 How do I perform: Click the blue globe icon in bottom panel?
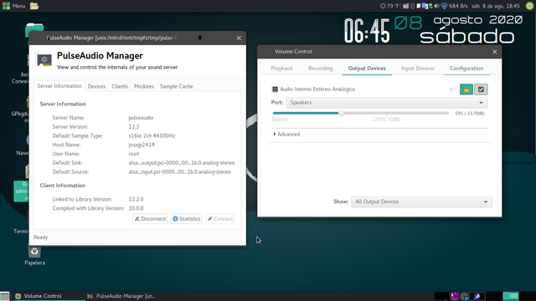coord(477,296)
